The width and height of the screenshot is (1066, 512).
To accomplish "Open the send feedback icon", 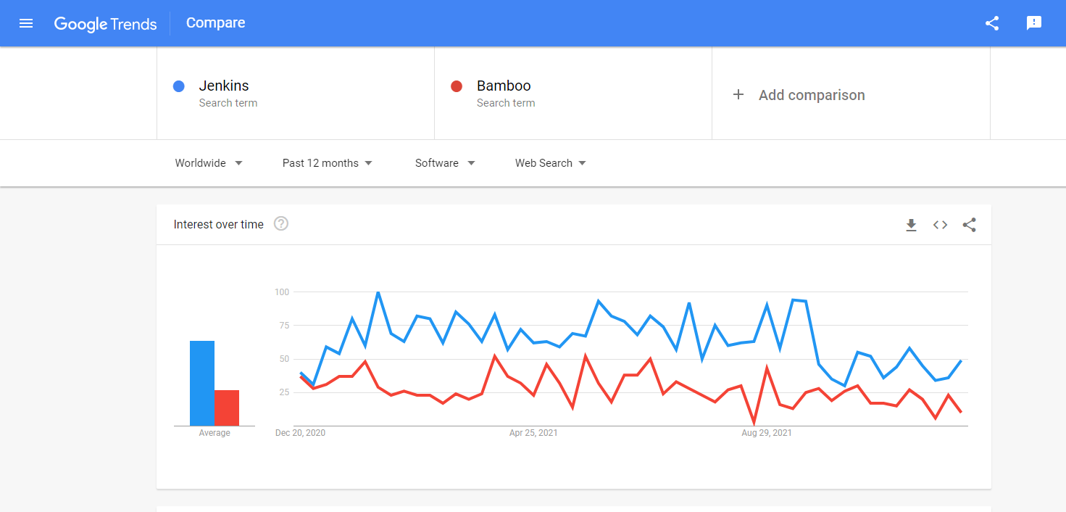I will (x=1034, y=23).
